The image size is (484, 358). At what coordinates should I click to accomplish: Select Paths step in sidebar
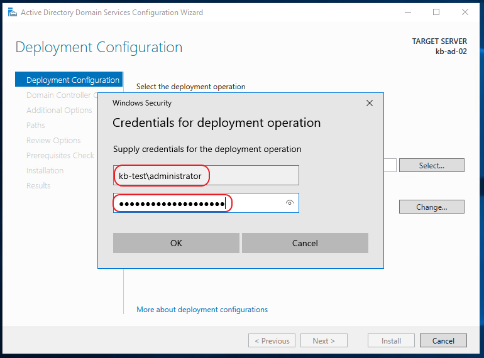[35, 125]
